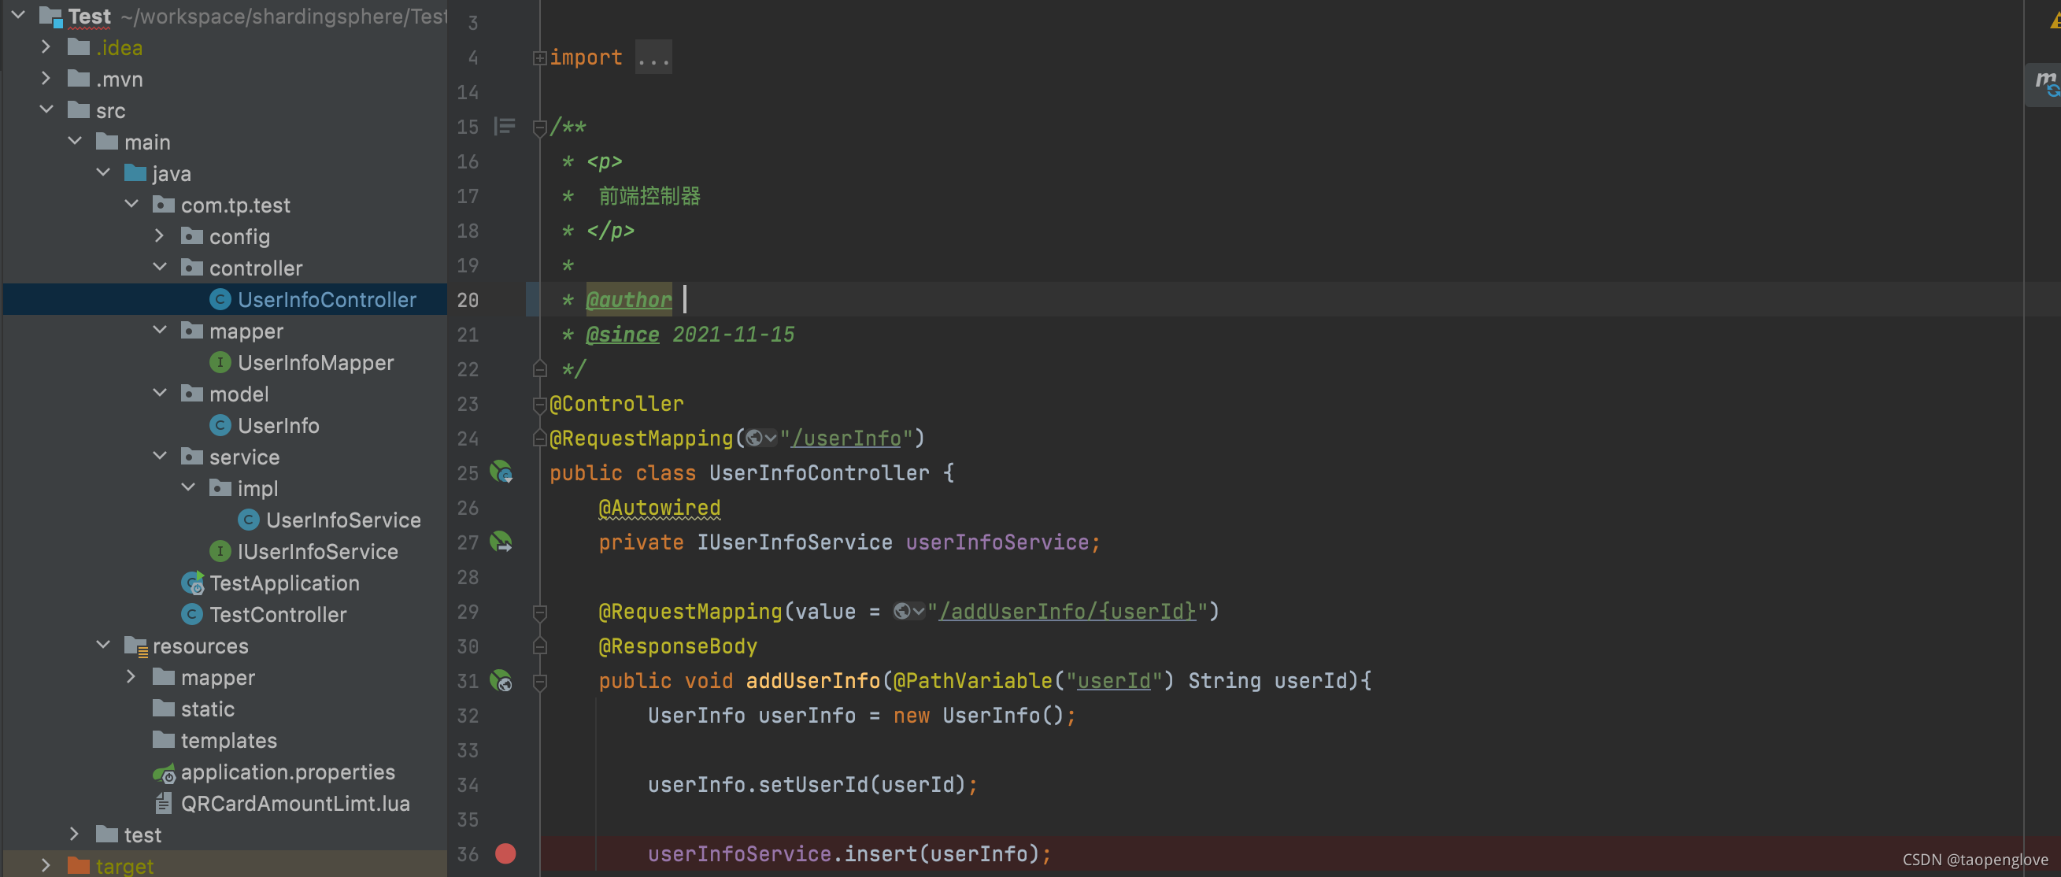Click autowired dependencies gutter icon at line 27
The height and width of the screenshot is (877, 2061).
coord(501,542)
